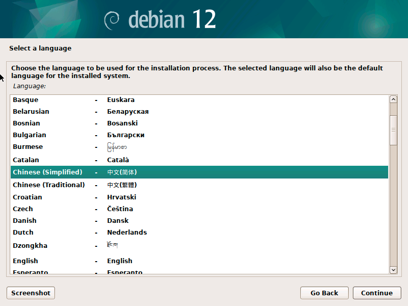Continue with the selected language

(x=377, y=293)
